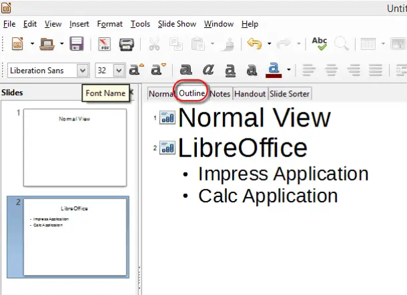407x295 pixels.
Task: Open the Insert menu
Action: (79, 24)
